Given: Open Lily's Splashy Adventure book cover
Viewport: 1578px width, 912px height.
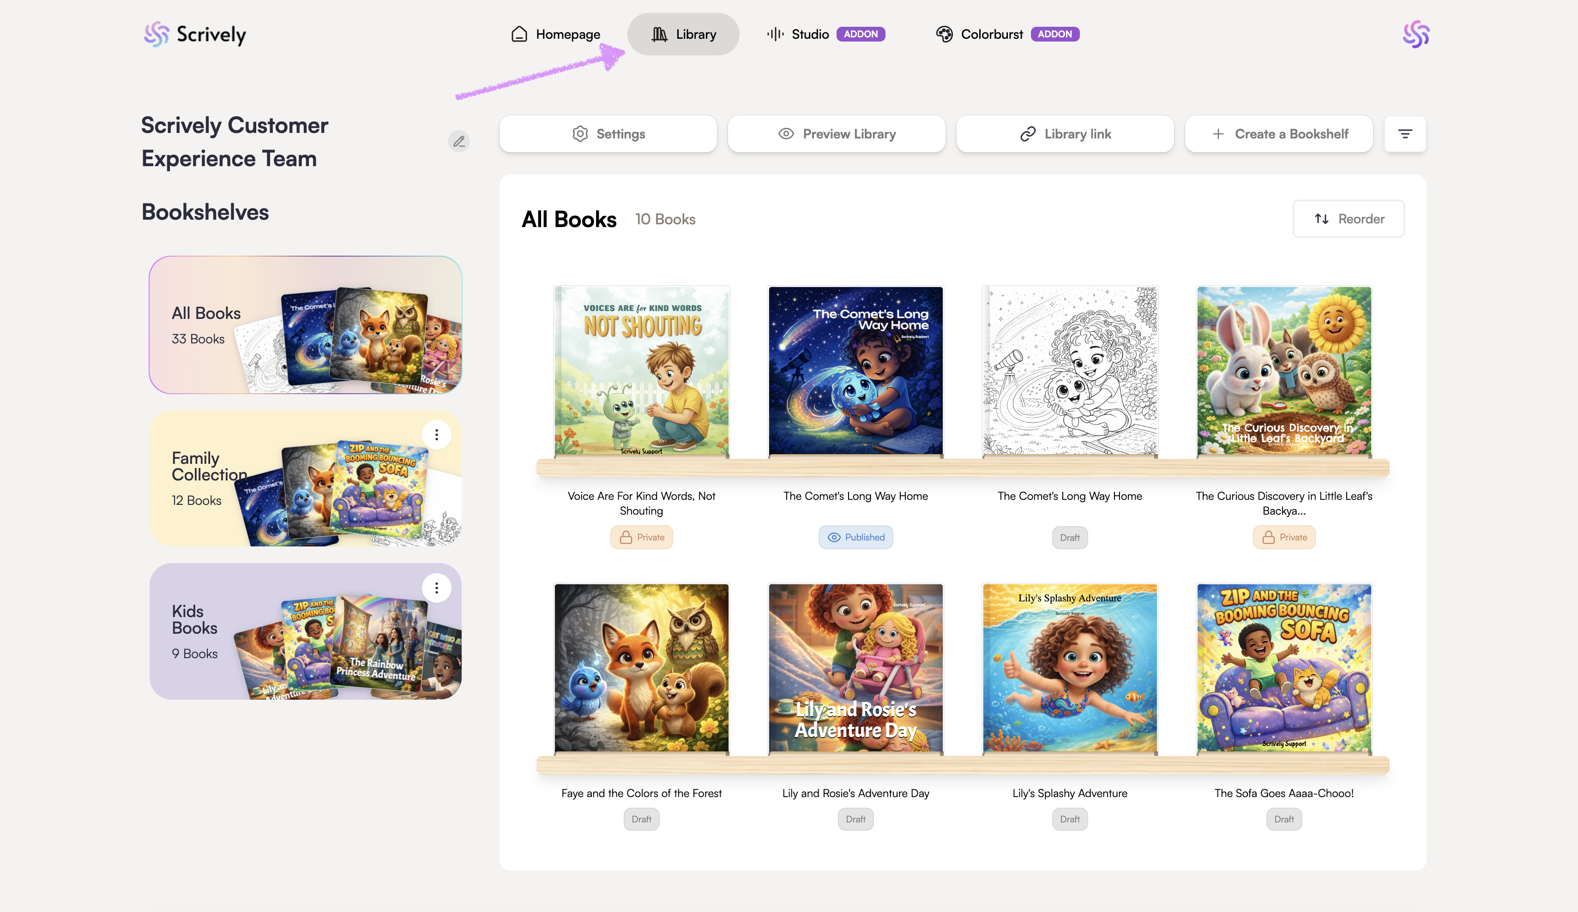Looking at the screenshot, I should [1070, 667].
